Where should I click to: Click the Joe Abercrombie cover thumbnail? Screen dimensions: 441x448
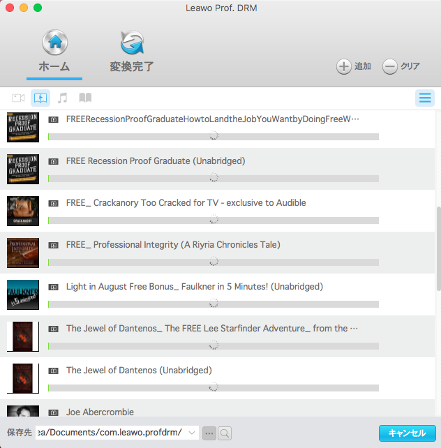click(x=23, y=411)
